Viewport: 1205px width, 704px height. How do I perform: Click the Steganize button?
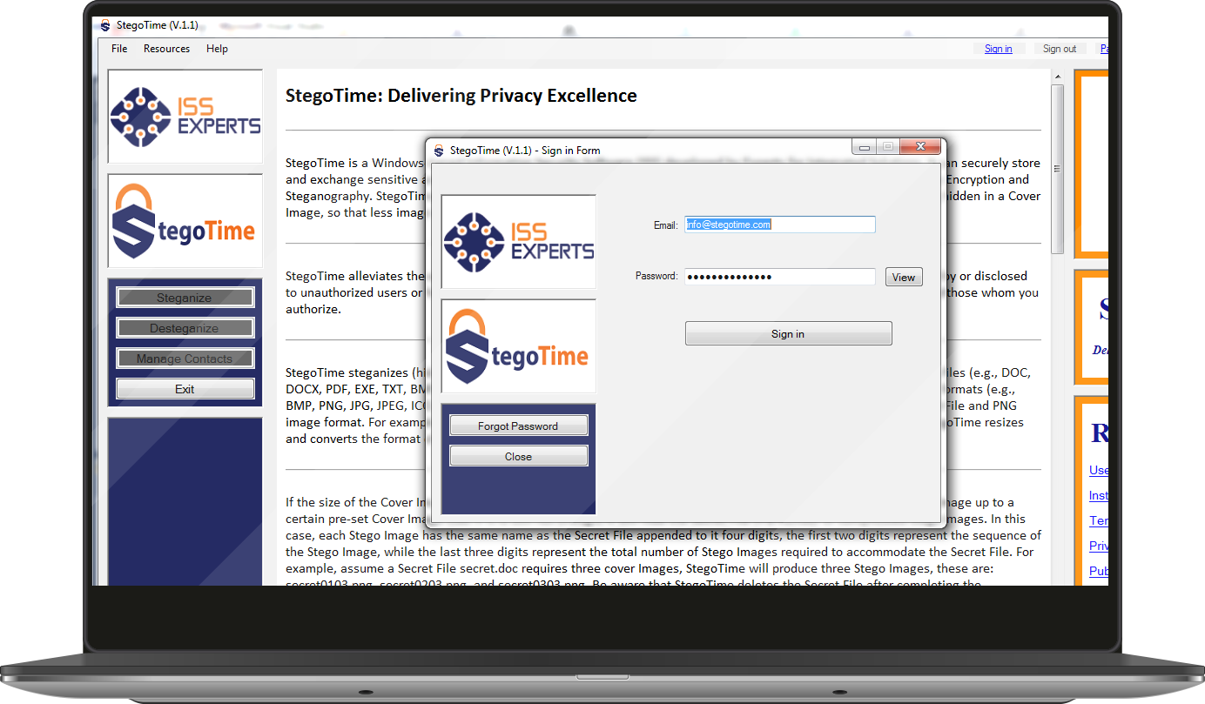pos(185,298)
